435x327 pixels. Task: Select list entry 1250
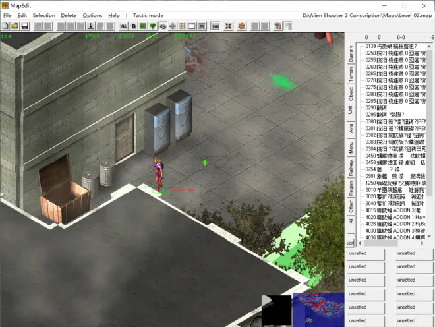pyautogui.click(x=395, y=183)
